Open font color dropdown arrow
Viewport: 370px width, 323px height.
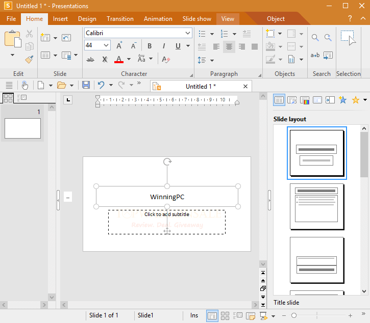[x=129, y=59]
